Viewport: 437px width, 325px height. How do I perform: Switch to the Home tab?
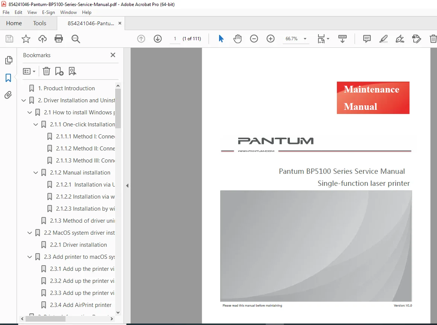(x=14, y=23)
